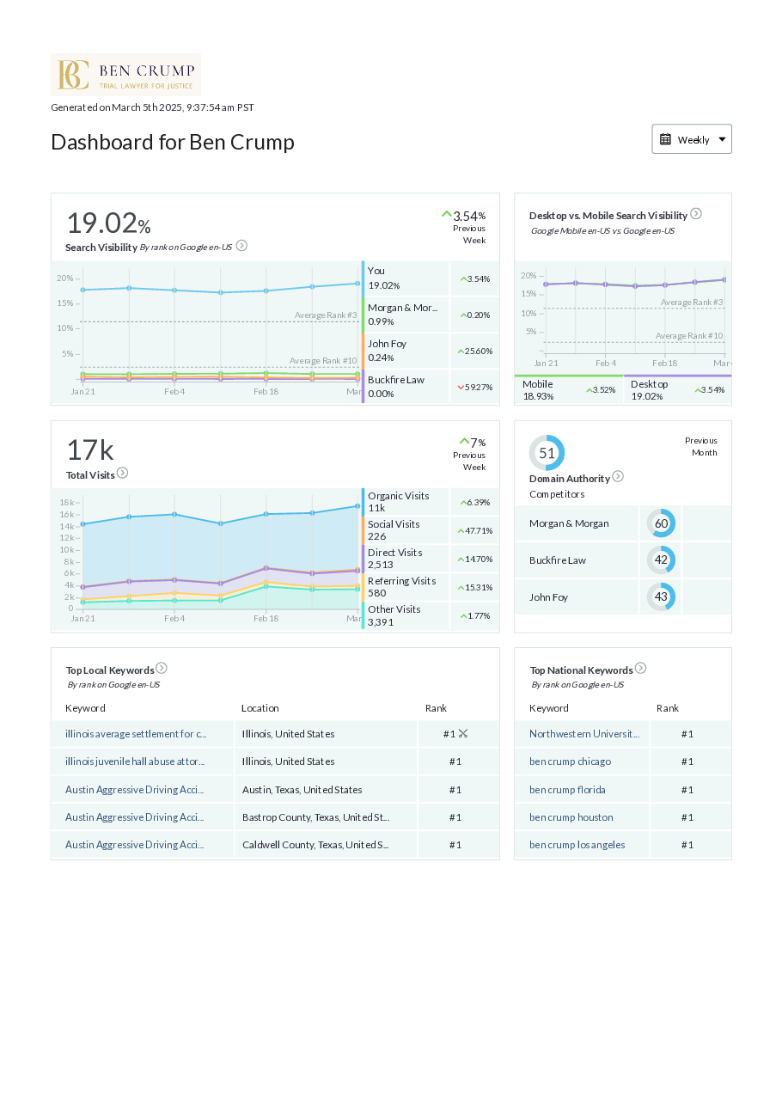Click the Domain Authority 51 donut gauge

tap(547, 453)
